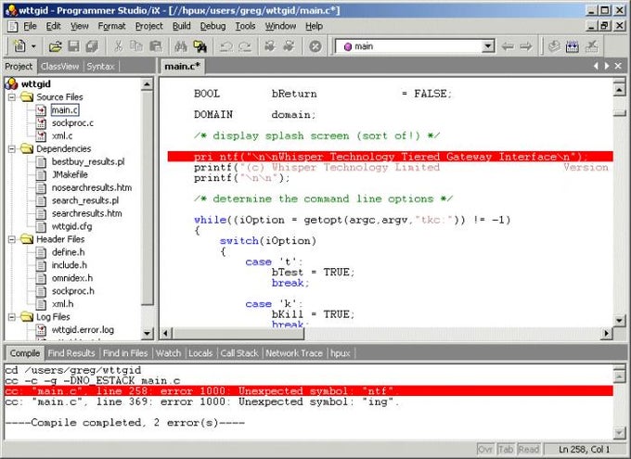Image resolution: width=631 pixels, height=459 pixels.
Task: Click the first Compile toolbar icon
Action: [270, 46]
